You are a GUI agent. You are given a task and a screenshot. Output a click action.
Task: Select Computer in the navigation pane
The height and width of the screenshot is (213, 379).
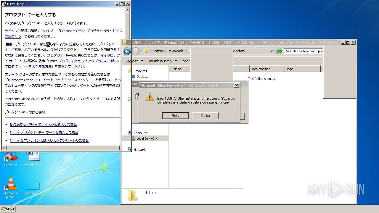(x=140, y=133)
